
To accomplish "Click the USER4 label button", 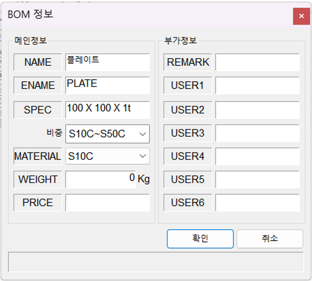I will pyautogui.click(x=188, y=156).
